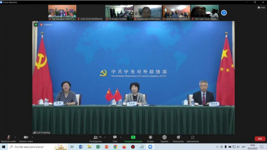
Task: Open the Zoom taskbar icon
Action: 150,147
